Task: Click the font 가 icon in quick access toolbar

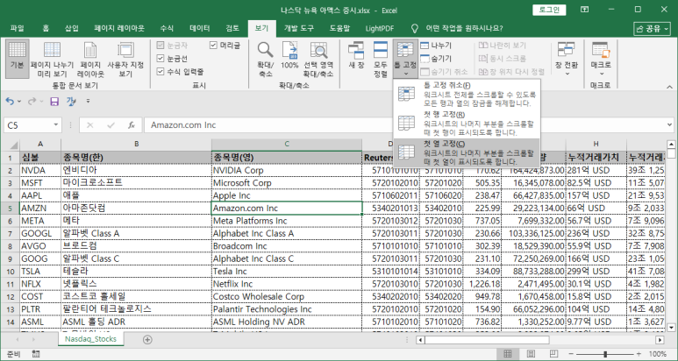Action: [x=70, y=101]
